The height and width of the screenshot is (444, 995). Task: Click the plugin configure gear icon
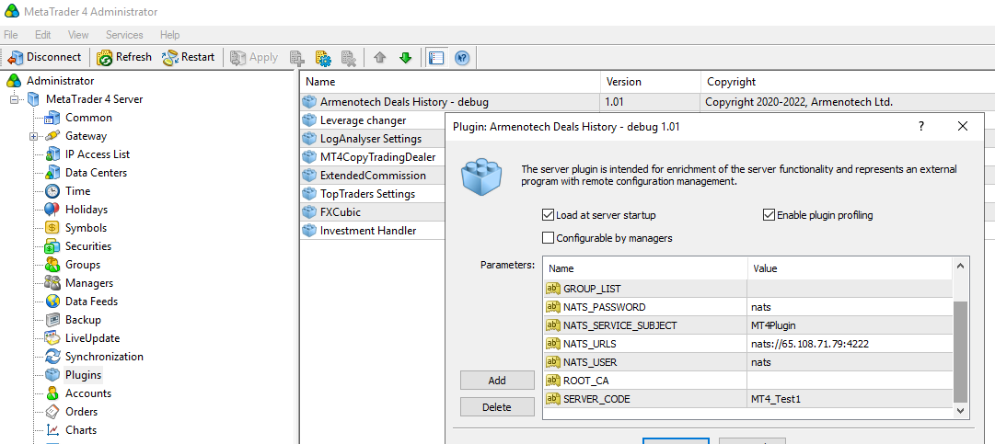tap(323, 58)
